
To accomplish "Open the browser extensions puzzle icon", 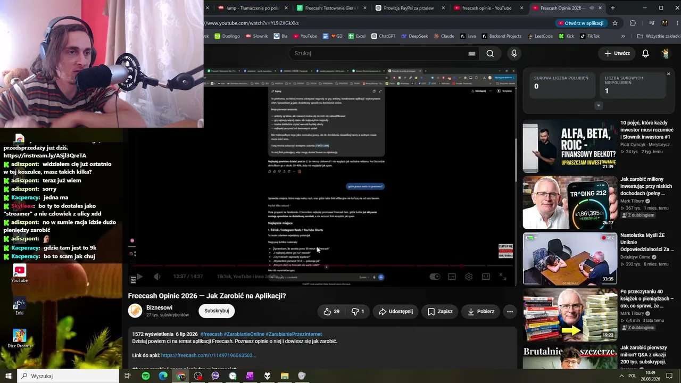I will coord(633,23).
